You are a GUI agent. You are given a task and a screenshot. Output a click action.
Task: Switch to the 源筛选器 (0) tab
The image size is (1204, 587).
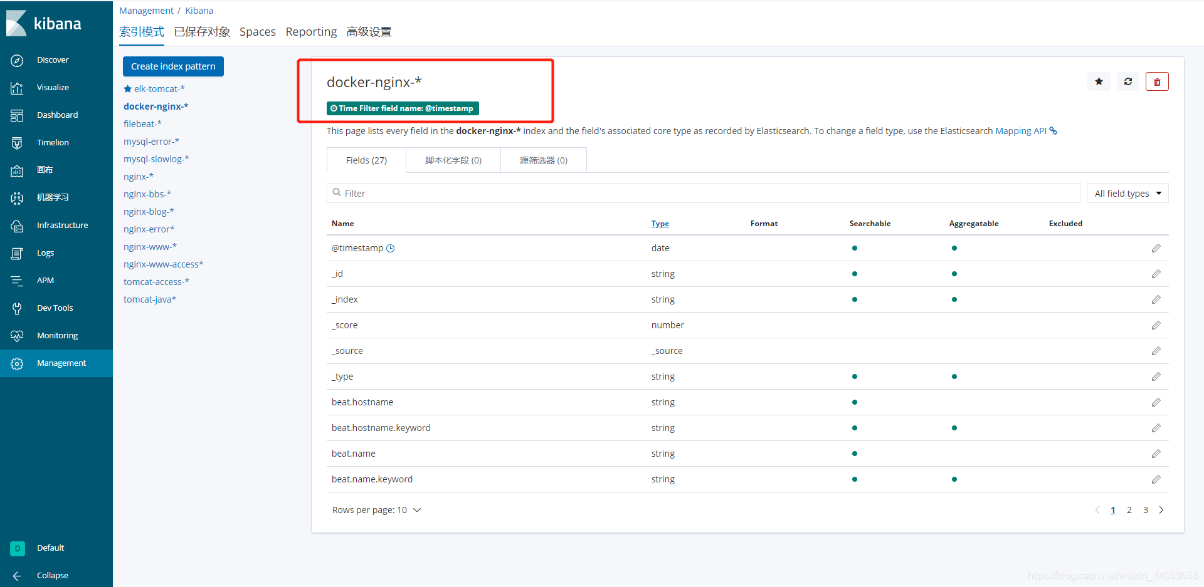(x=543, y=160)
